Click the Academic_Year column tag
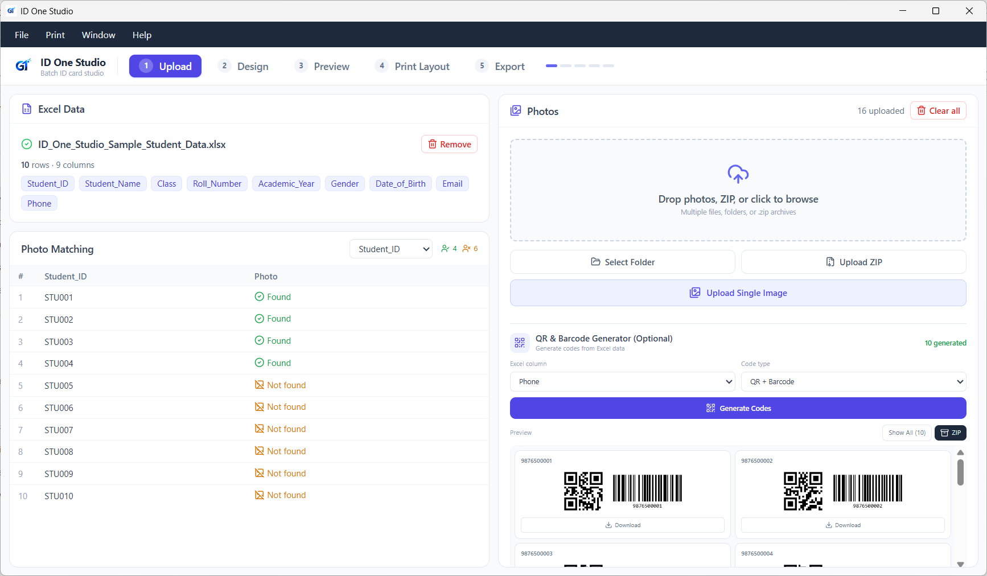This screenshot has height=576, width=987. click(286, 183)
